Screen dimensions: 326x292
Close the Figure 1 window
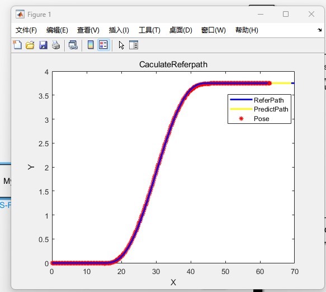coord(311,14)
